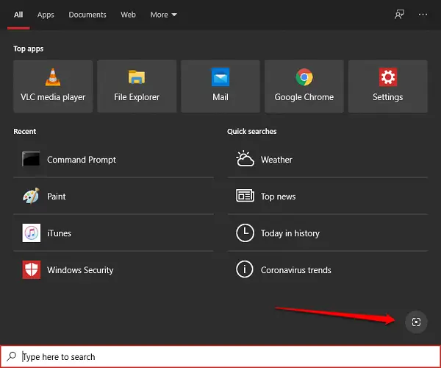Select 'Command Prompt' text in Recent

point(82,160)
